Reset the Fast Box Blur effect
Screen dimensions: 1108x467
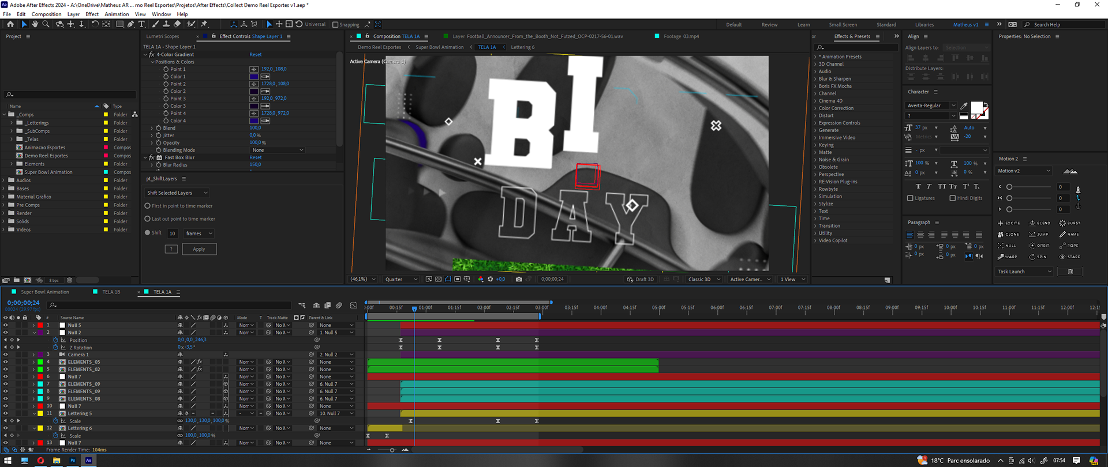point(256,157)
